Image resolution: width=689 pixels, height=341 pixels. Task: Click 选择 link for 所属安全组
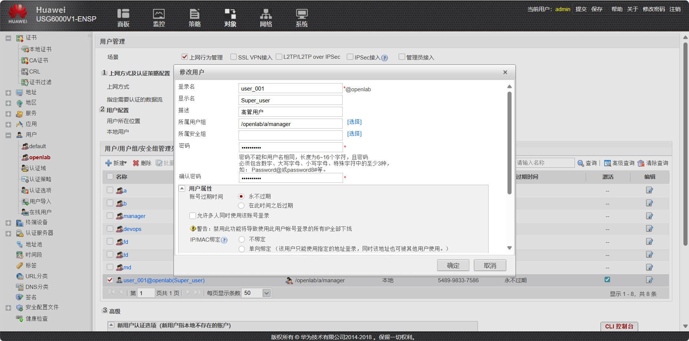(x=355, y=133)
